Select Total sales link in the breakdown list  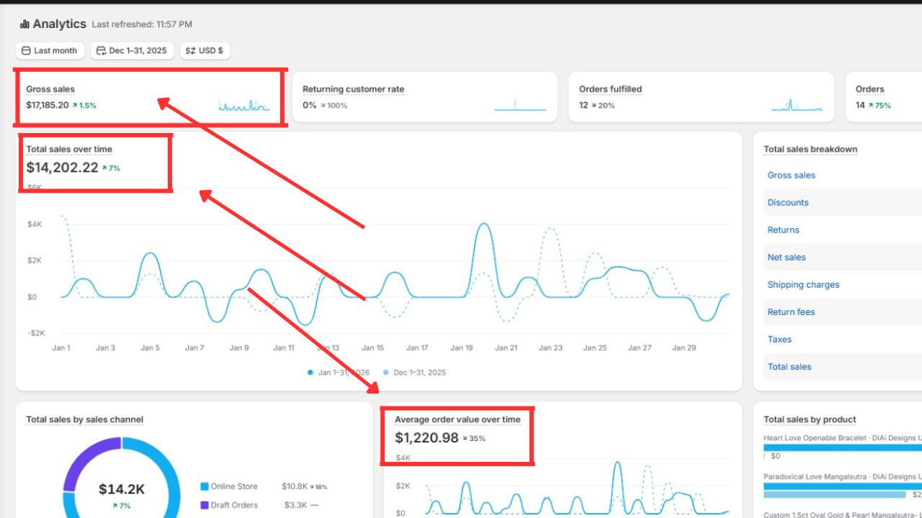789,367
